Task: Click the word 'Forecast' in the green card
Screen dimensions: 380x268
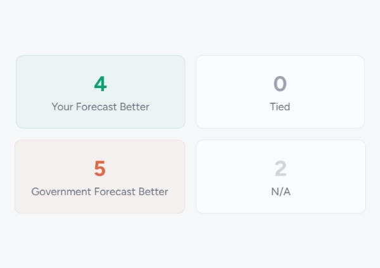Action: tap(96, 106)
